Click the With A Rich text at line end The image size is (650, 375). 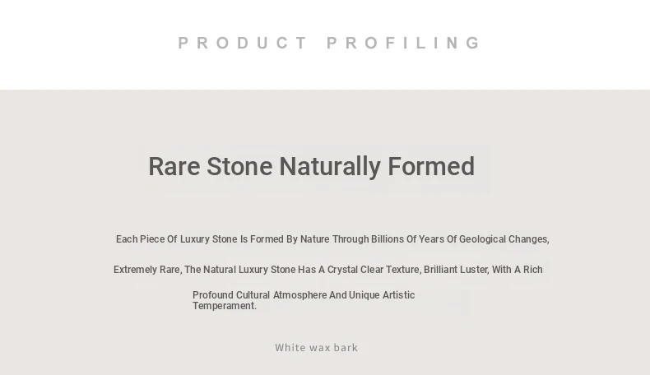pyautogui.click(x=518, y=270)
